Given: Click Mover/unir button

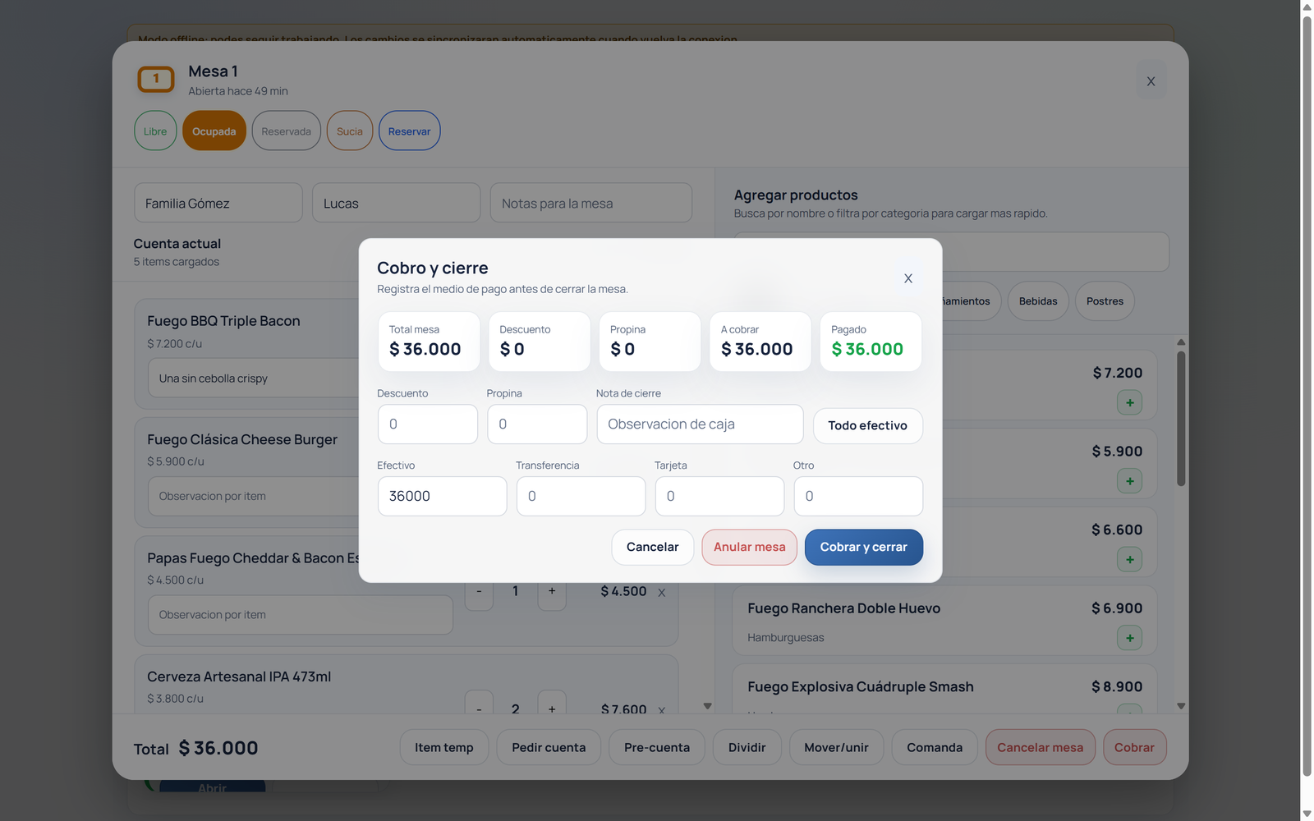Looking at the screenshot, I should pyautogui.click(x=836, y=747).
